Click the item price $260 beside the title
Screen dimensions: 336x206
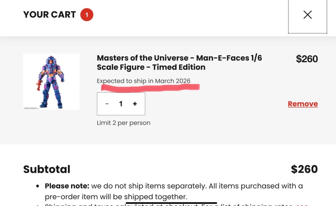point(307,59)
